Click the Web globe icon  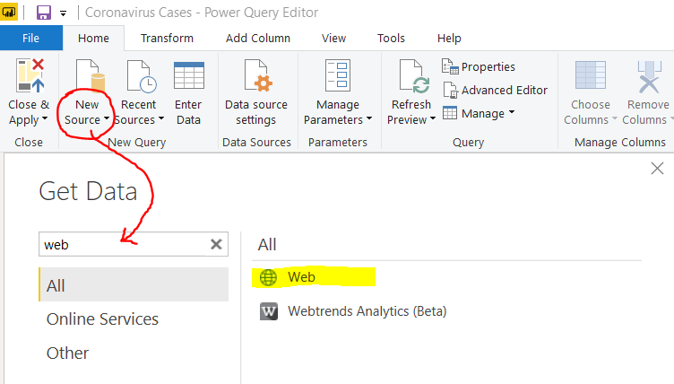pos(268,277)
